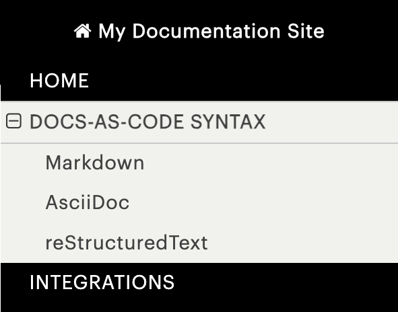
Task: Open the Markdown page
Action: tap(199, 163)
